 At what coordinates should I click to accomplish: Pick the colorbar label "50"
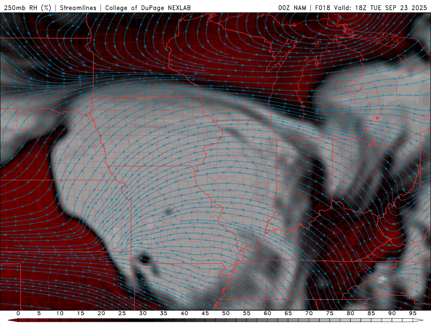pos(226,313)
